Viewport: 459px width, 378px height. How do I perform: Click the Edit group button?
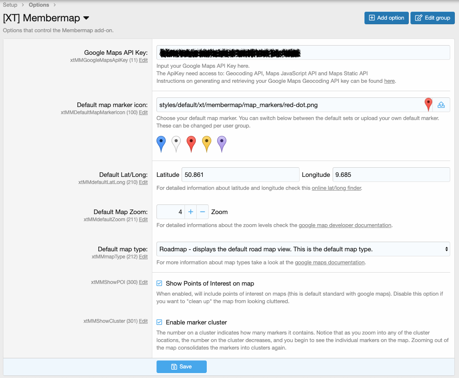click(x=432, y=18)
